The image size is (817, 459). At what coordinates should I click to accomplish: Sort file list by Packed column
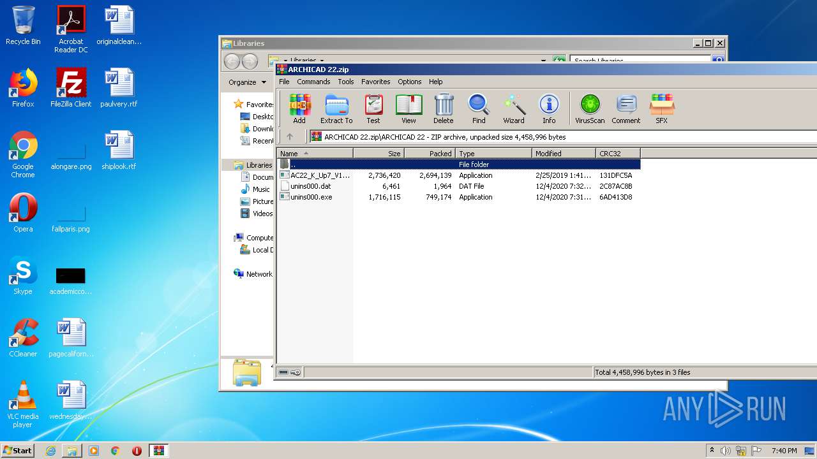(x=430, y=153)
